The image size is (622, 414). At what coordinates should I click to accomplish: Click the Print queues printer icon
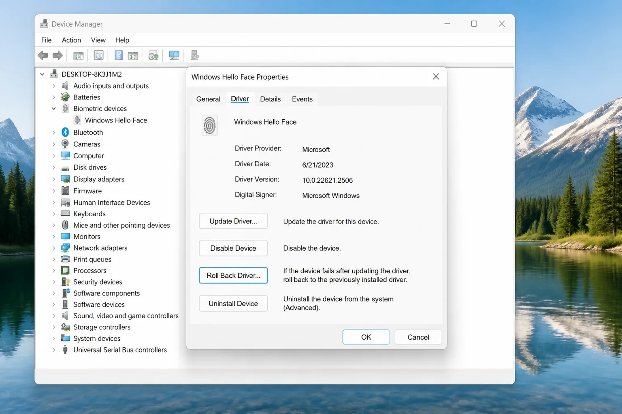65,259
